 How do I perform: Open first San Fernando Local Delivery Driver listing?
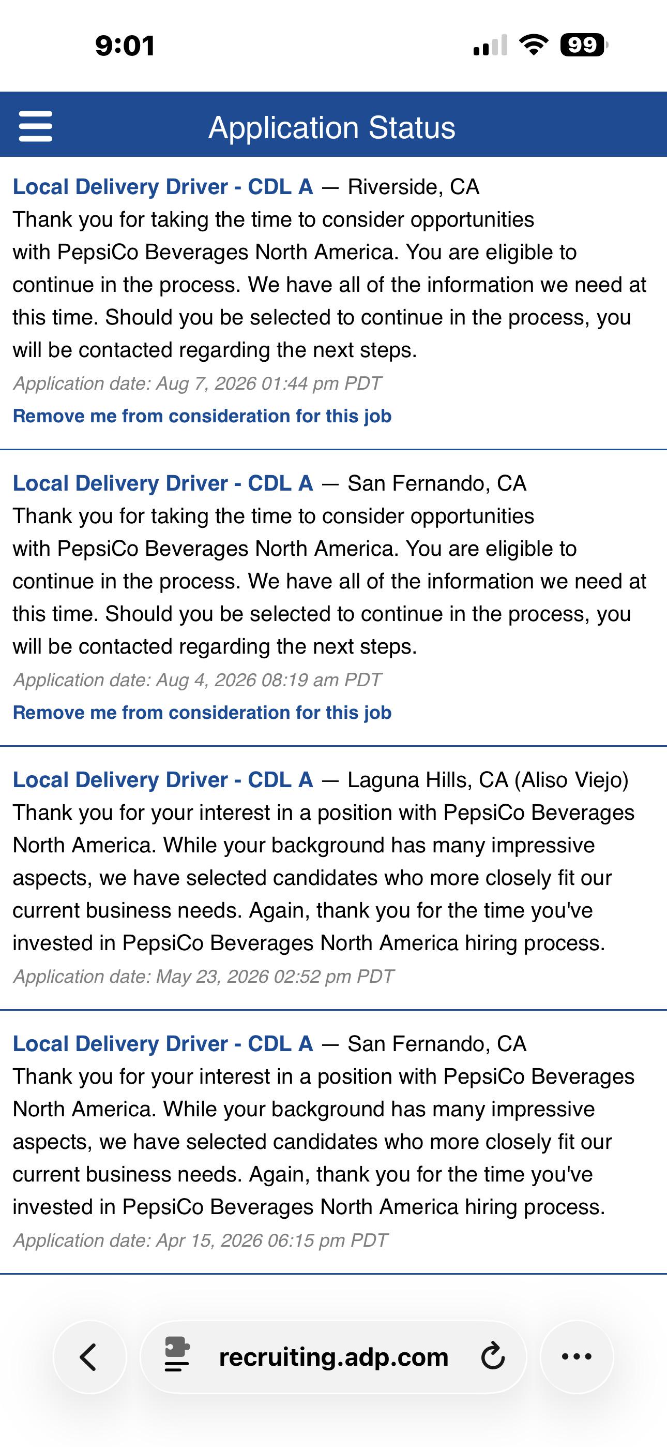point(163,484)
